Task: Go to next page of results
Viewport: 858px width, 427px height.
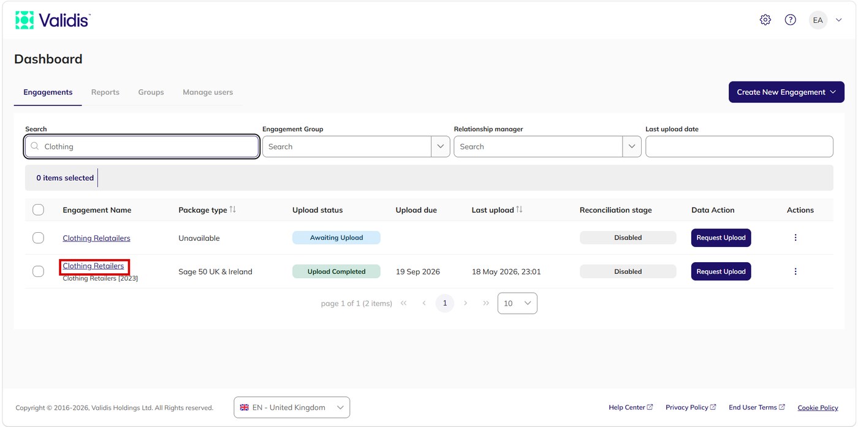Action: point(466,303)
